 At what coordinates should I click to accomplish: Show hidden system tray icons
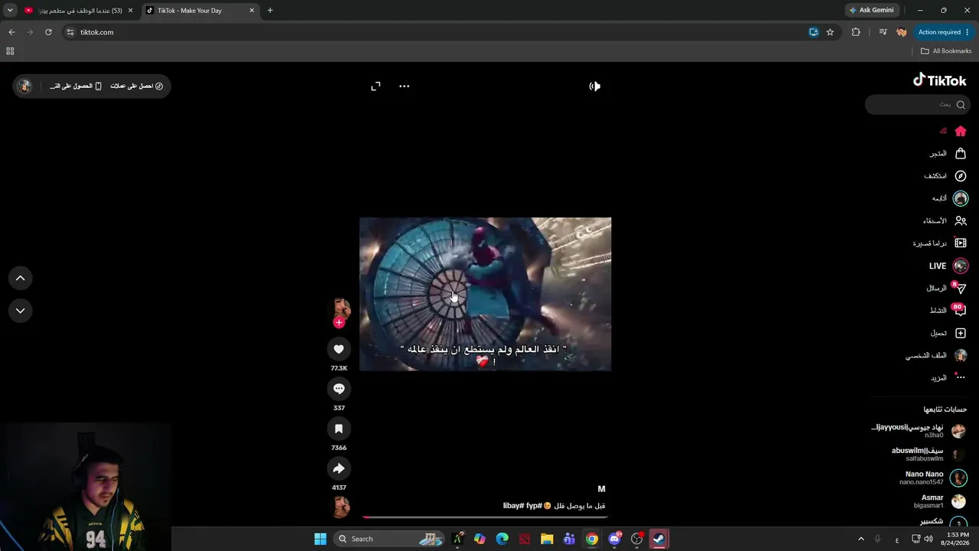(x=860, y=539)
